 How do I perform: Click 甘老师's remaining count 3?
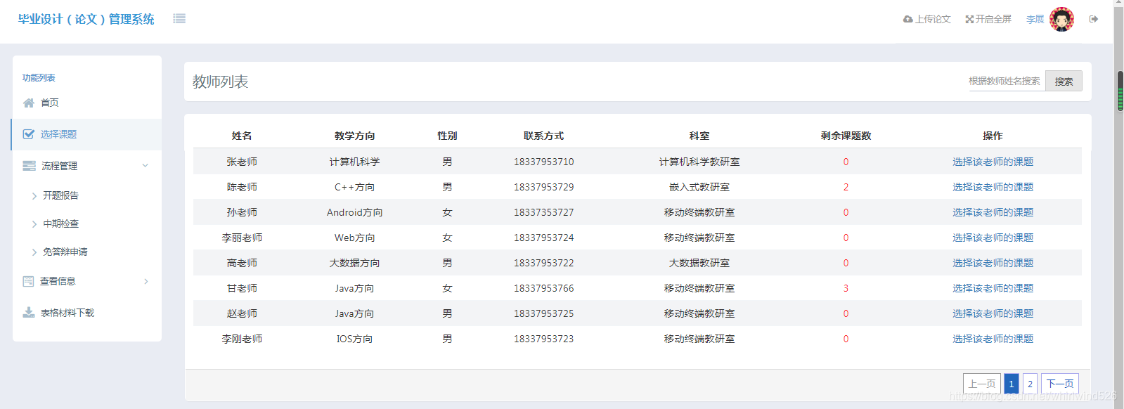pyautogui.click(x=846, y=288)
